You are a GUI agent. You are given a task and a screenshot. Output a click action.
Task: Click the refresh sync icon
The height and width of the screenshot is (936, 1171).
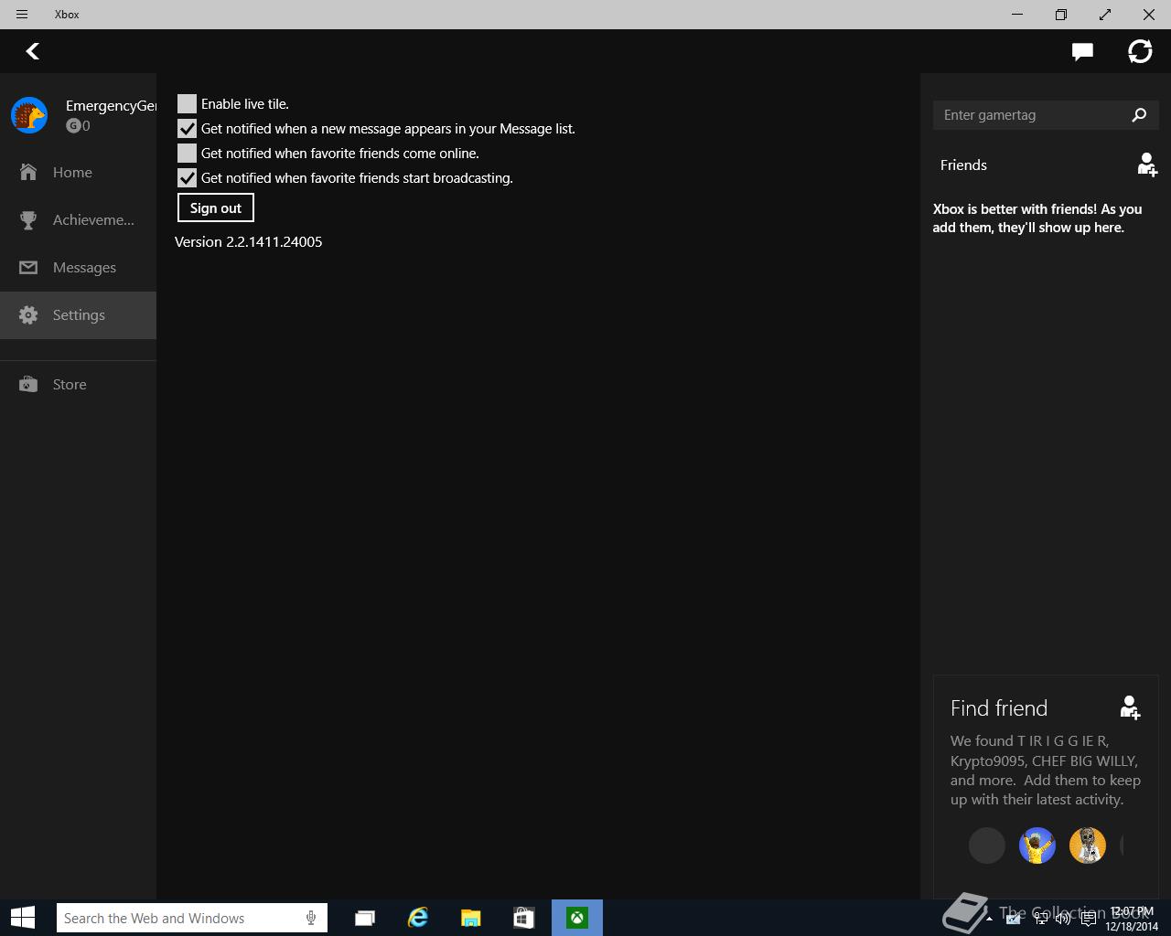pyautogui.click(x=1140, y=51)
